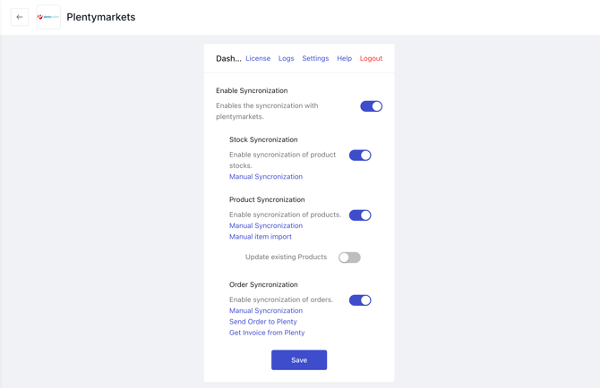
Task: Enable the Update existing Products toggle
Action: pos(349,257)
